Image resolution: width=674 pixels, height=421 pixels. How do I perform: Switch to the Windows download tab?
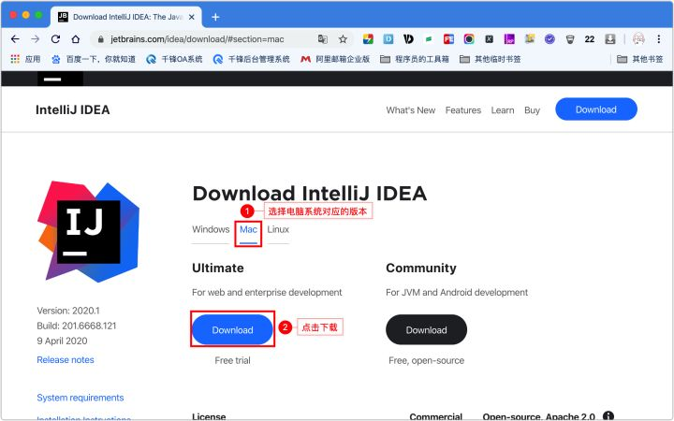211,229
